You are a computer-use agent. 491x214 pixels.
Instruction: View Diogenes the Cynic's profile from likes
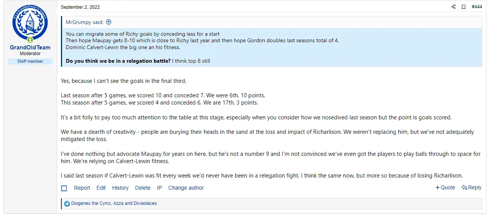91,203
